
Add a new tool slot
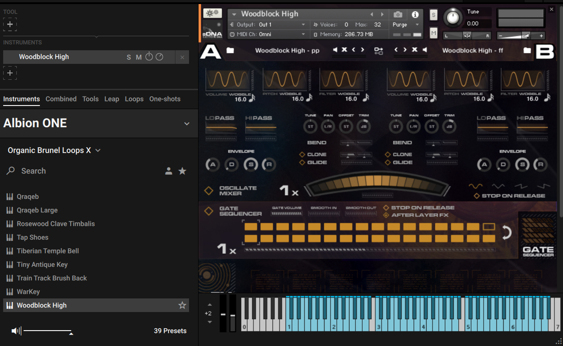[x=10, y=24]
